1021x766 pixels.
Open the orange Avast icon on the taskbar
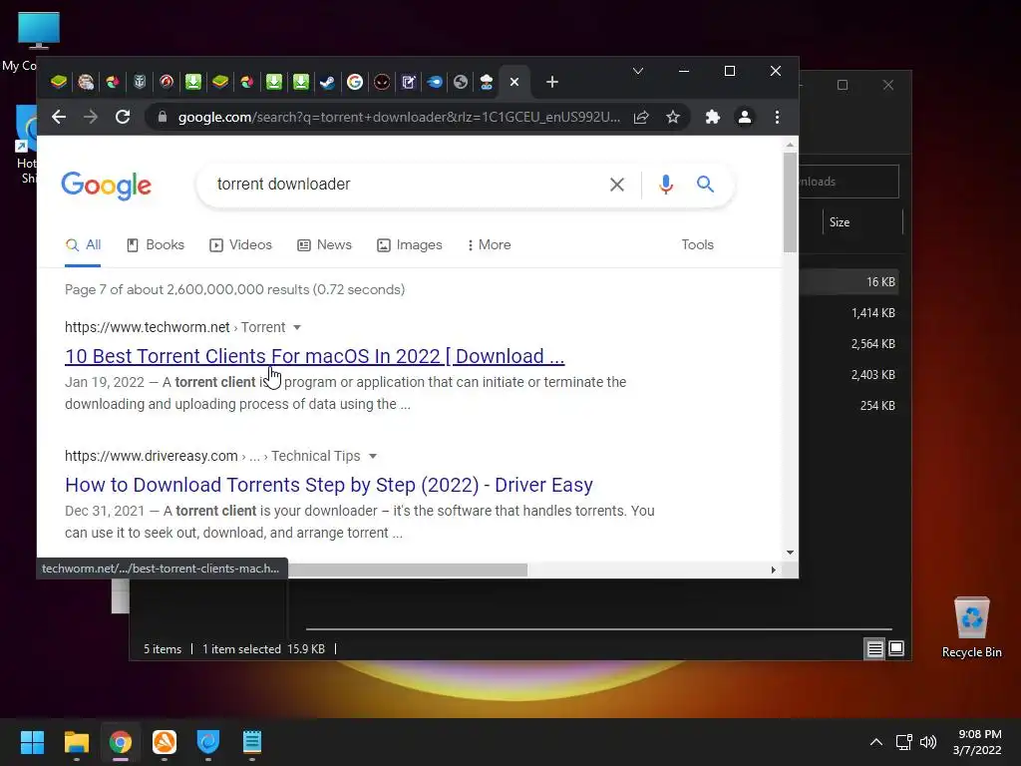pyautogui.click(x=165, y=742)
